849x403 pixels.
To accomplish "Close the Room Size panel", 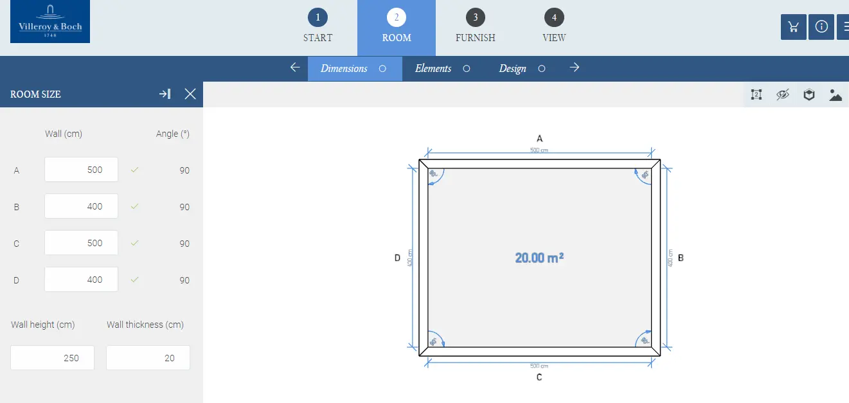I will 190,94.
